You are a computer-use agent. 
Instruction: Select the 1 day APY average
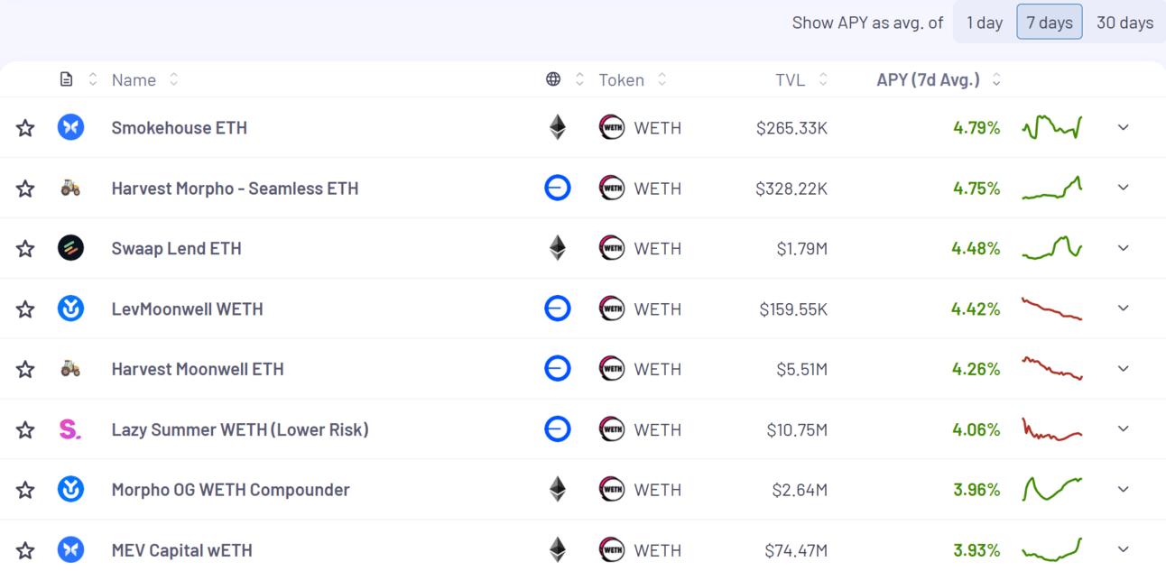(985, 23)
